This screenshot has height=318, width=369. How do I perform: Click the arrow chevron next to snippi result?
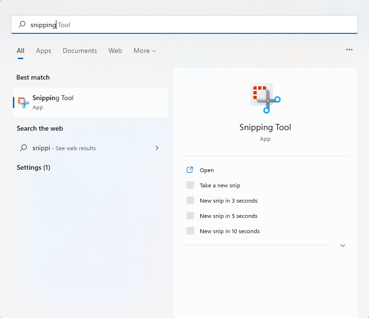coord(157,148)
